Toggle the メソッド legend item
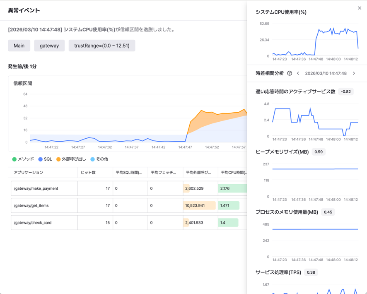 click(23, 159)
